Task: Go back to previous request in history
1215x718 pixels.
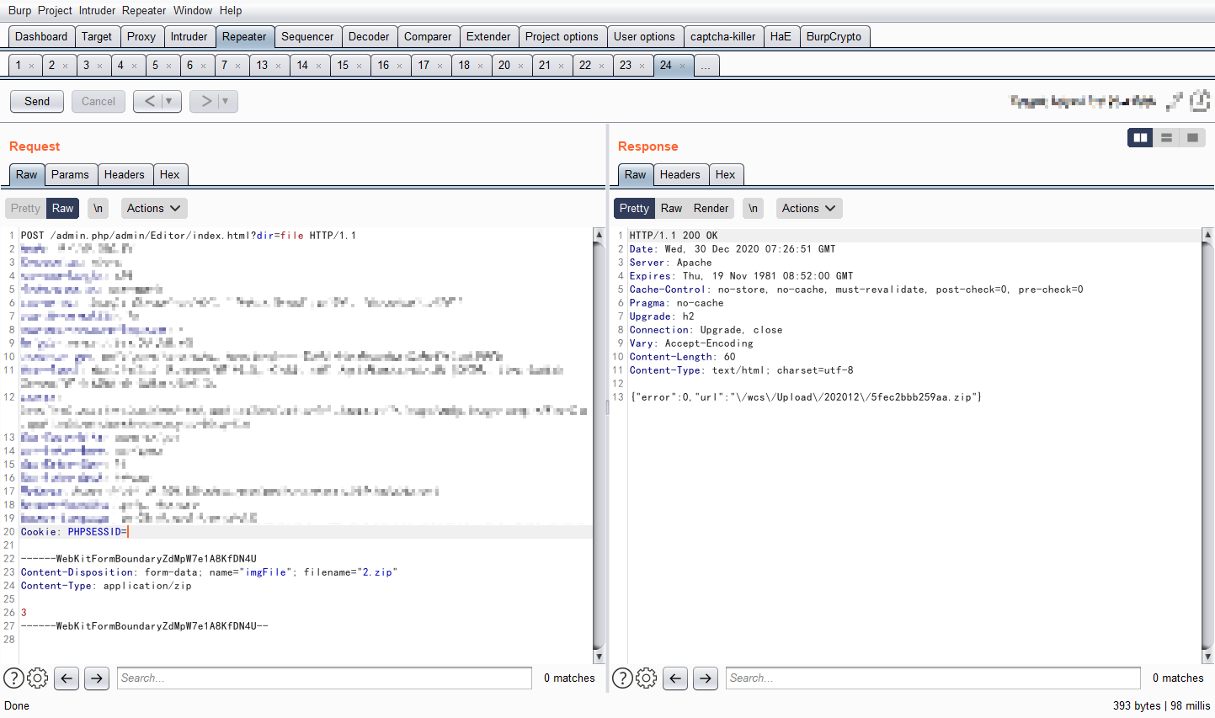Action: 149,101
